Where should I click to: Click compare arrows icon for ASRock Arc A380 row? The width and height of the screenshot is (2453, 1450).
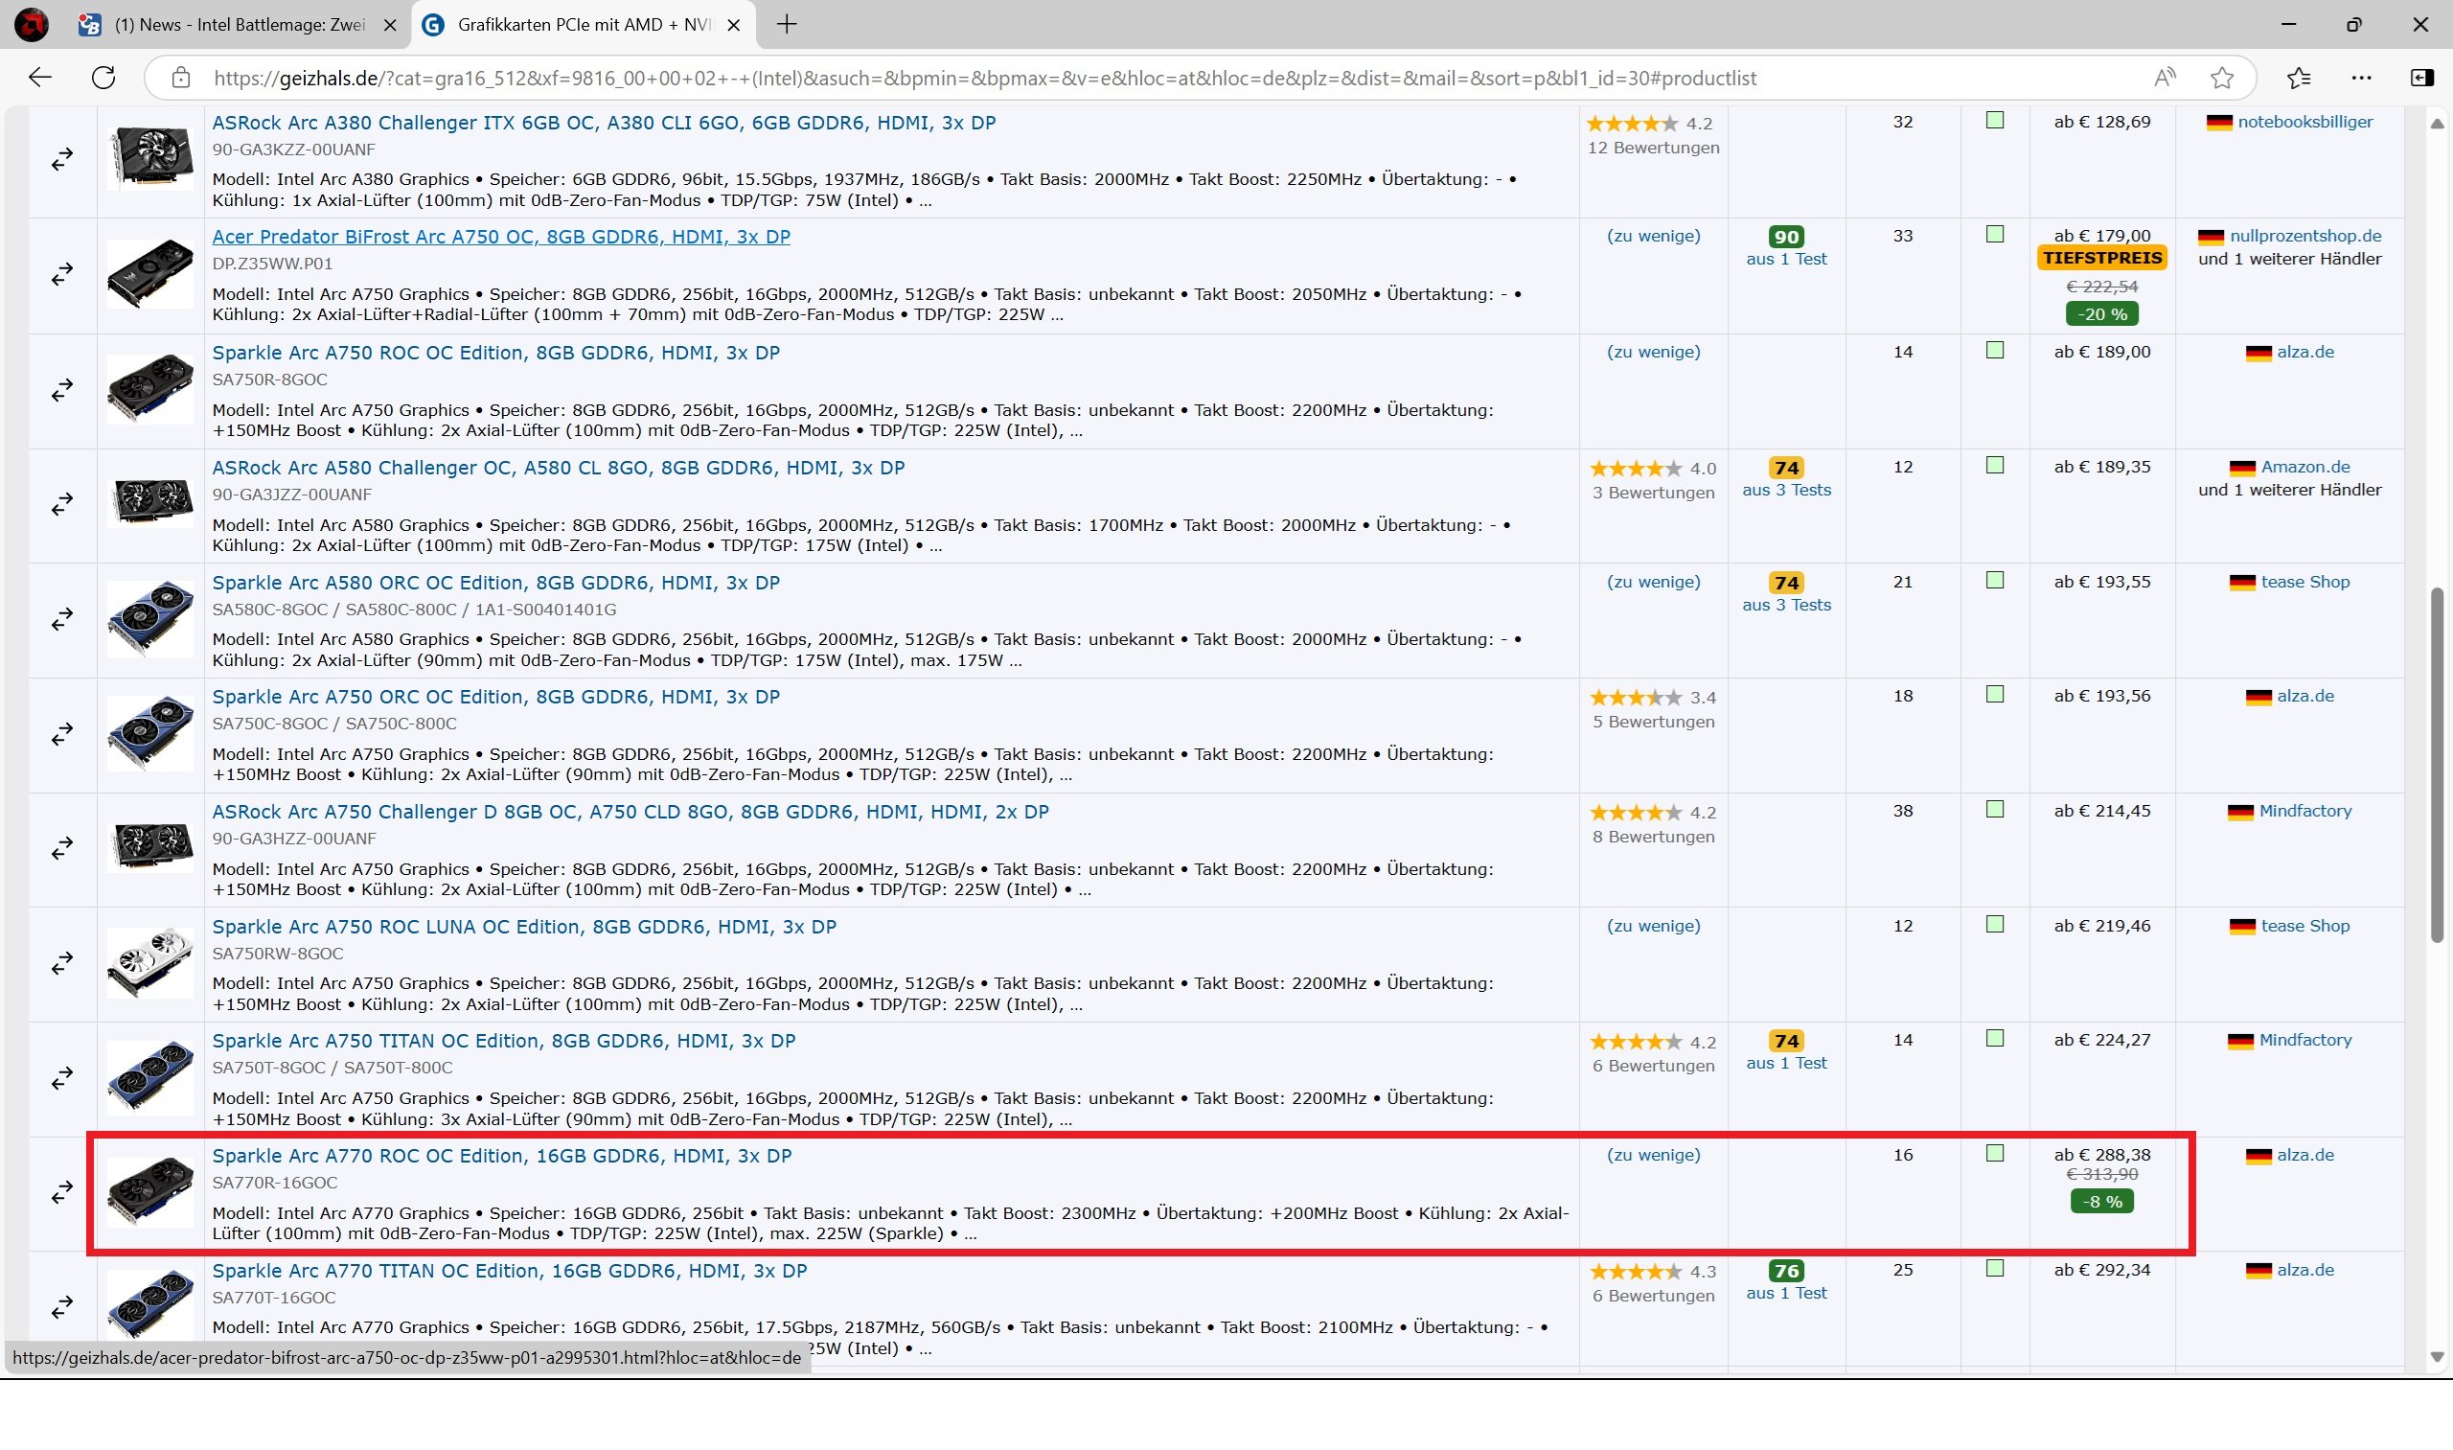click(62, 159)
